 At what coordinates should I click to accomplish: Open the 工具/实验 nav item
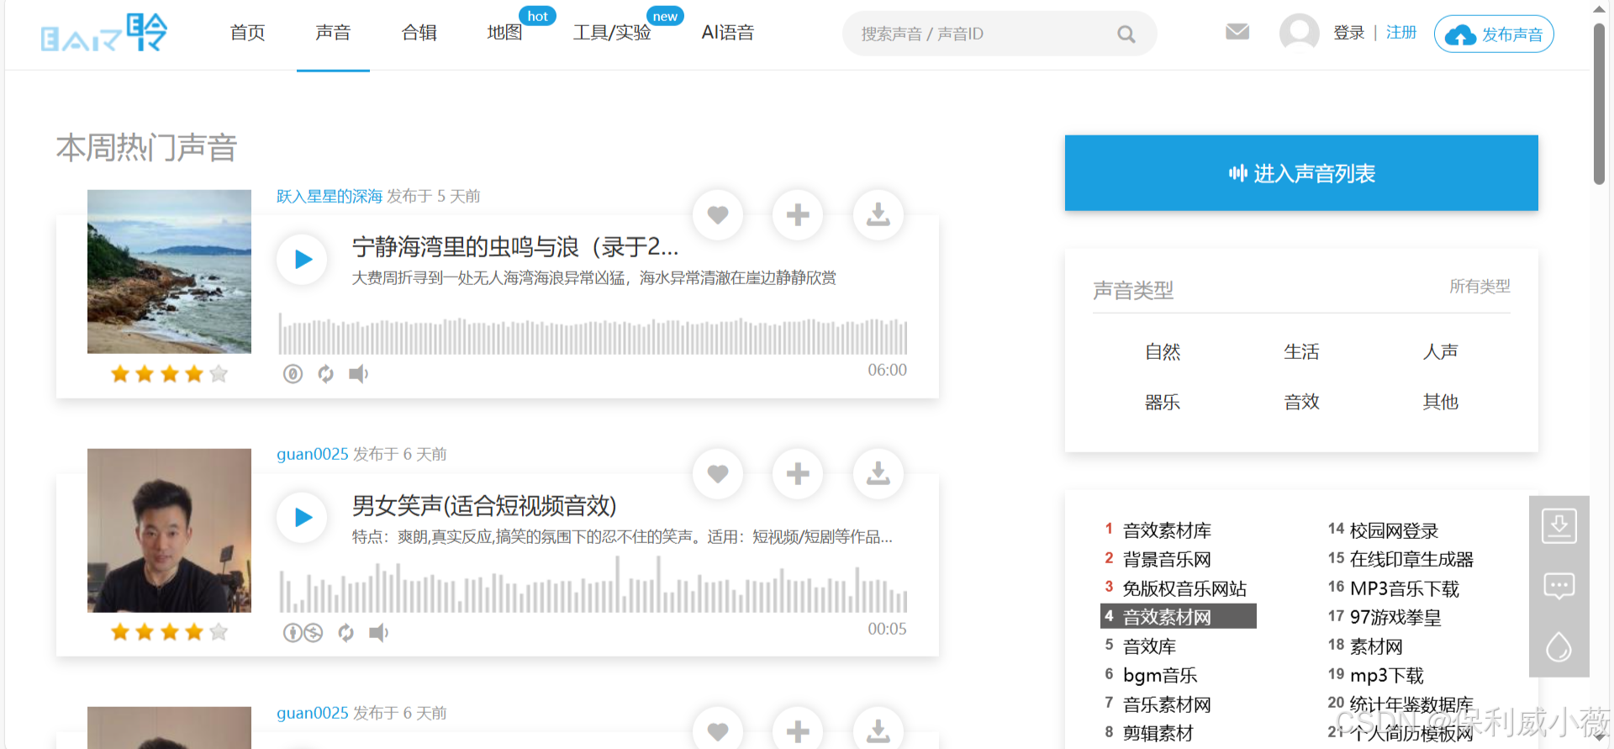point(612,33)
